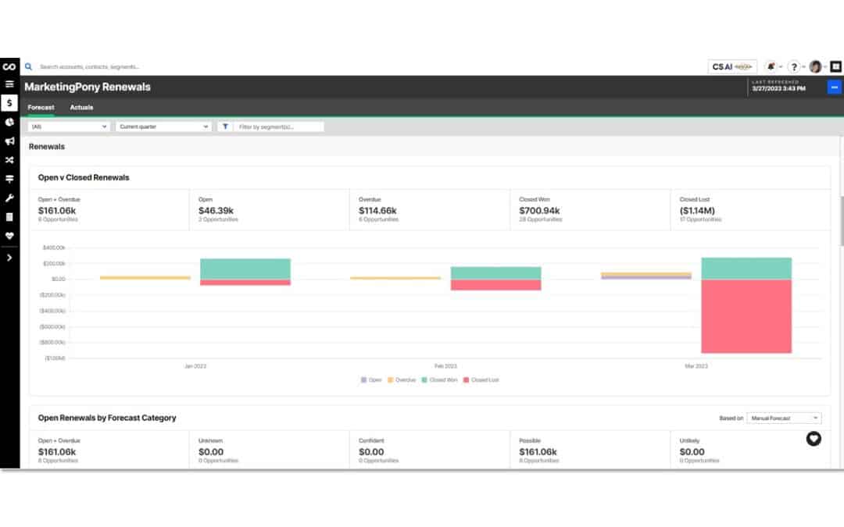Expand the Current quarter dropdown
This screenshot has height=527, width=844.
click(163, 126)
